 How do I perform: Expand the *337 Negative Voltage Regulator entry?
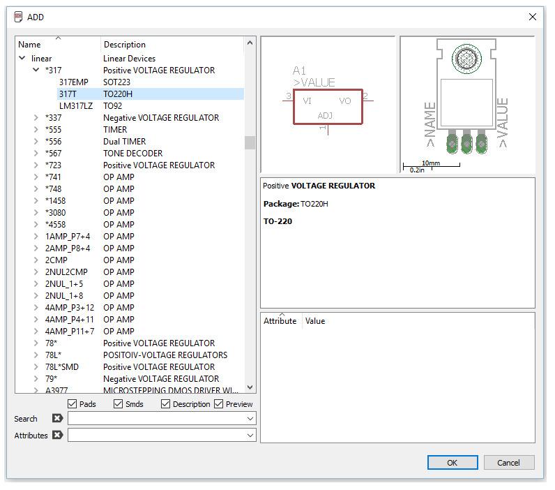pos(36,117)
